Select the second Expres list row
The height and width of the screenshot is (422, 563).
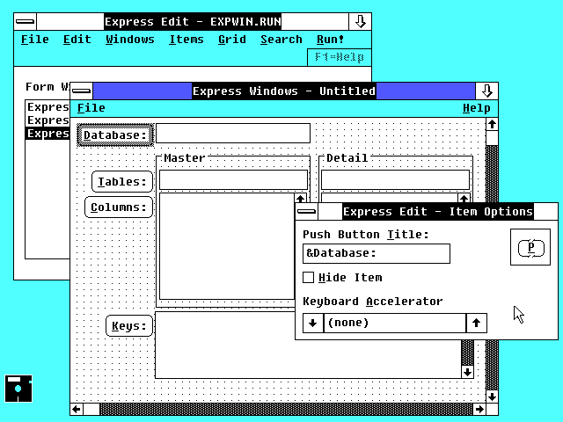(x=48, y=120)
